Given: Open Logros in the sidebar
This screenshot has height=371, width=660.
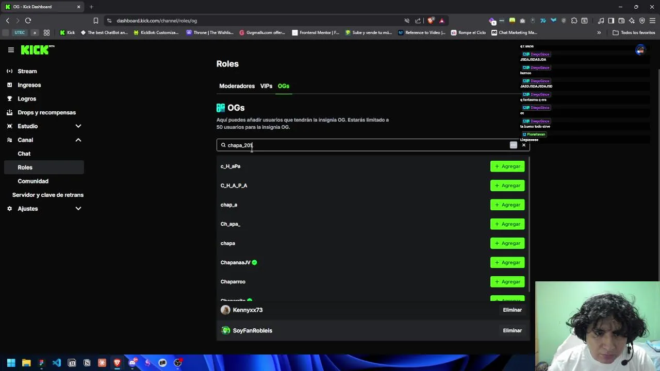Looking at the screenshot, I should click(x=27, y=99).
